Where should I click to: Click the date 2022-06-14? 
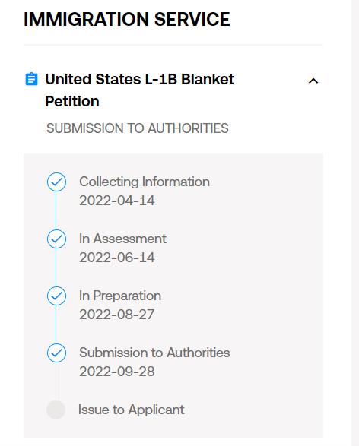tap(116, 258)
